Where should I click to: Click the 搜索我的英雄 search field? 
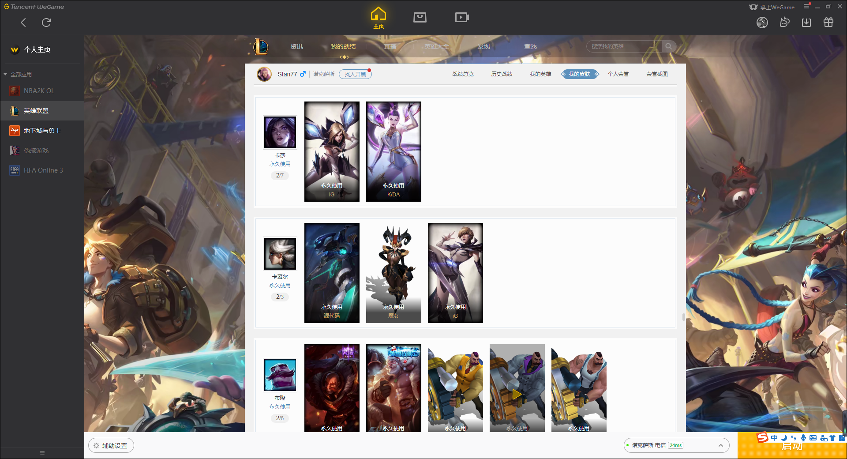coord(624,46)
